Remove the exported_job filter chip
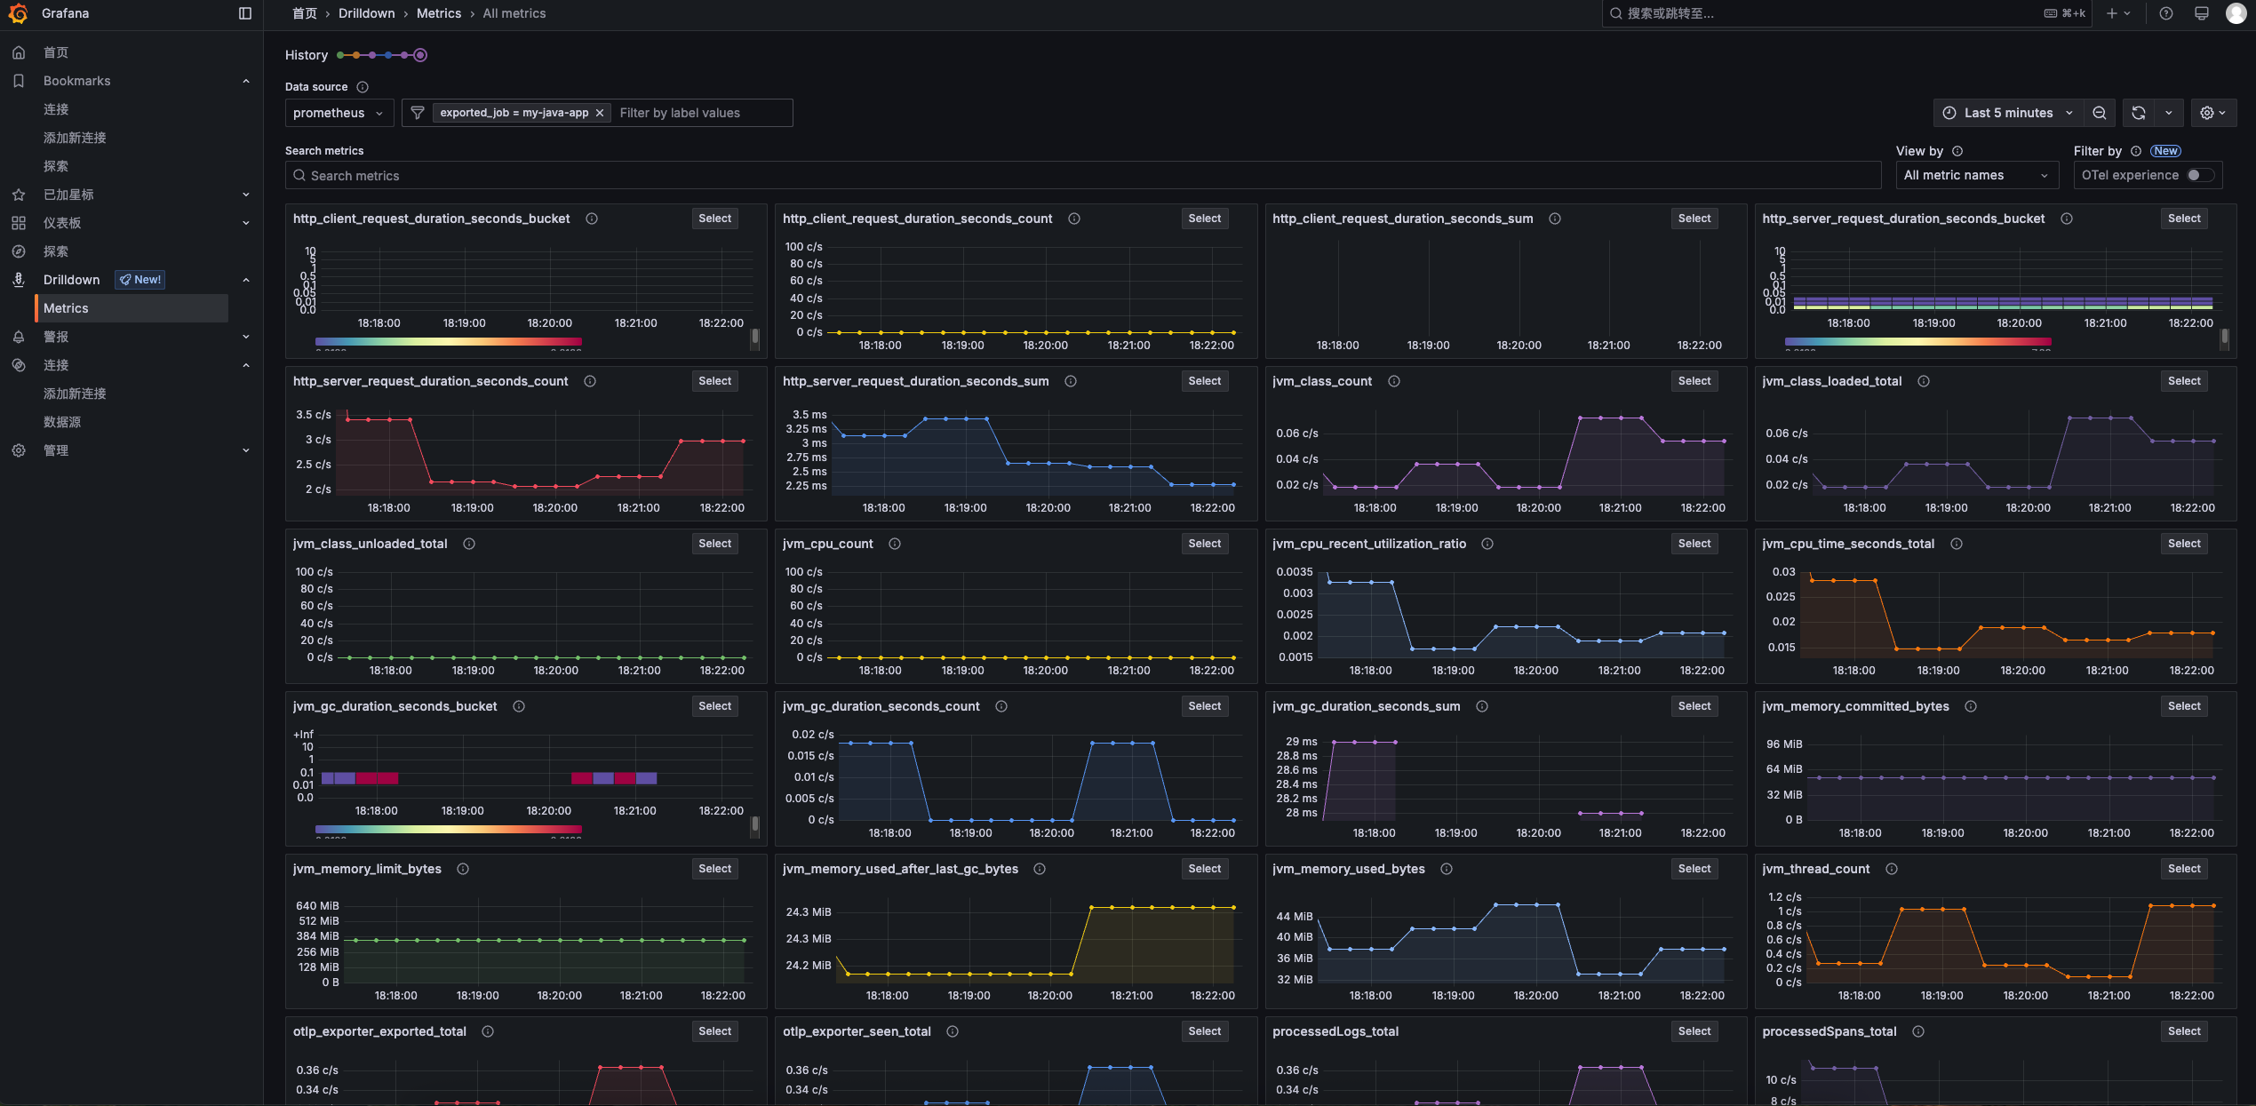Image resolution: width=2256 pixels, height=1106 pixels. (600, 113)
